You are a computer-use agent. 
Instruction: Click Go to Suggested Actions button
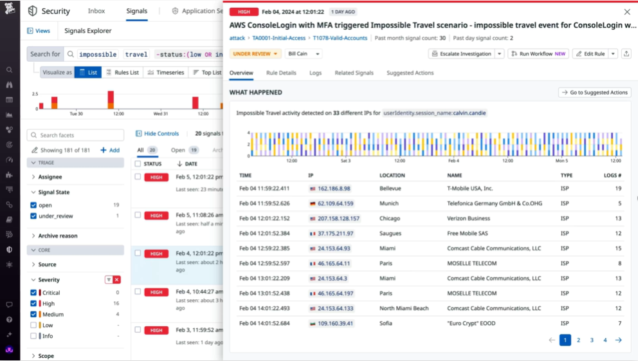[594, 93]
